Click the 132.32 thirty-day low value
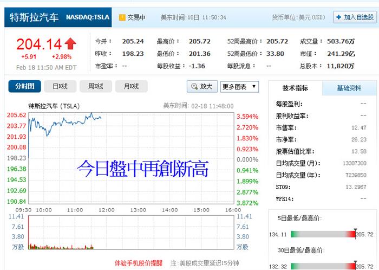 point(278,267)
